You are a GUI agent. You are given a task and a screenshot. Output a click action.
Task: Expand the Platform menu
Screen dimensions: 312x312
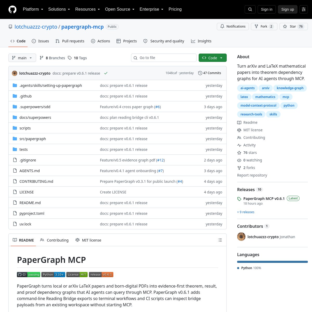coord(33,9)
